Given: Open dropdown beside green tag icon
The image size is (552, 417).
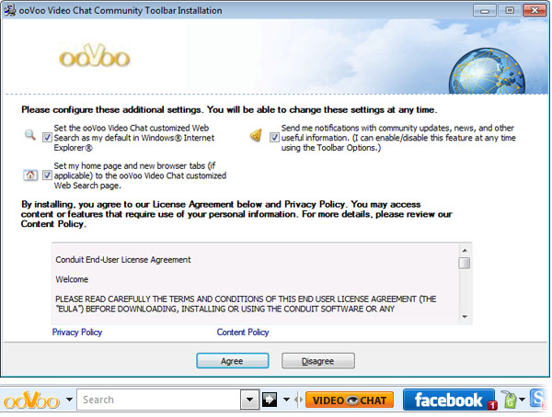Looking at the screenshot, I should pos(522,400).
